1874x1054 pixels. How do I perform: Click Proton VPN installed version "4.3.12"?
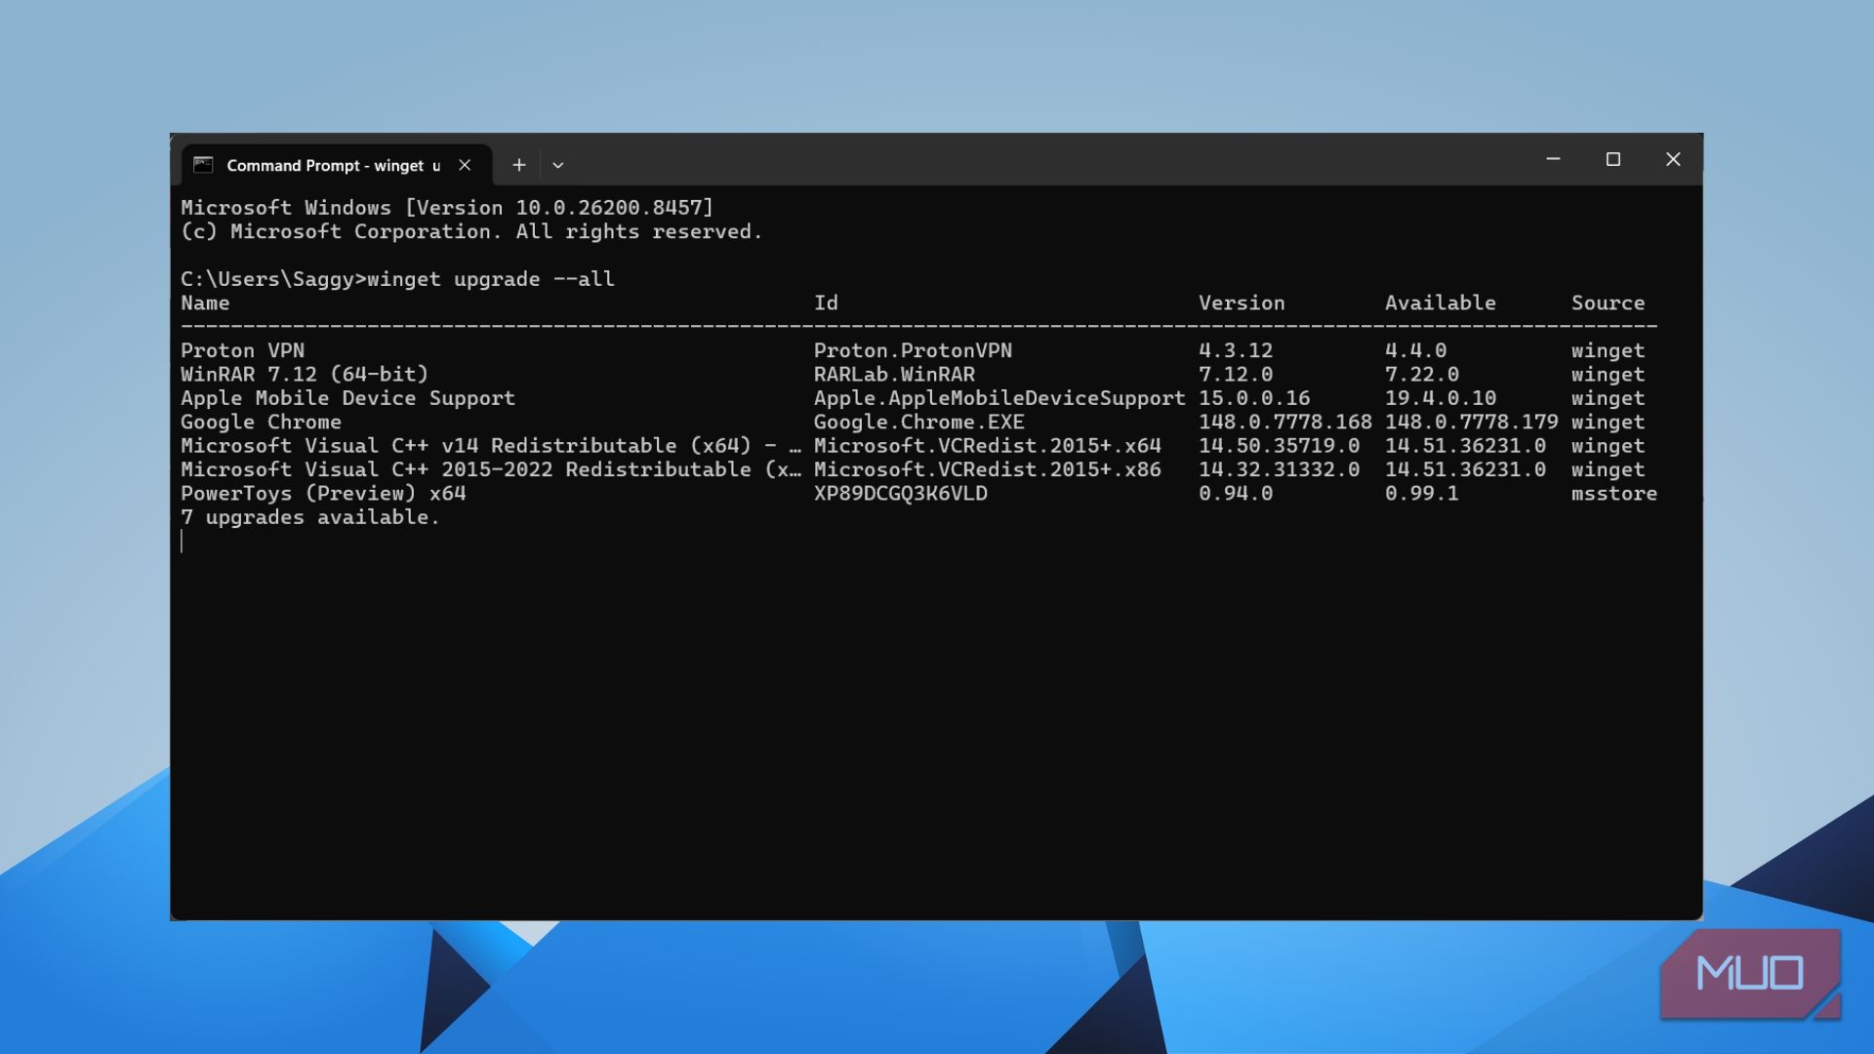tap(1236, 350)
